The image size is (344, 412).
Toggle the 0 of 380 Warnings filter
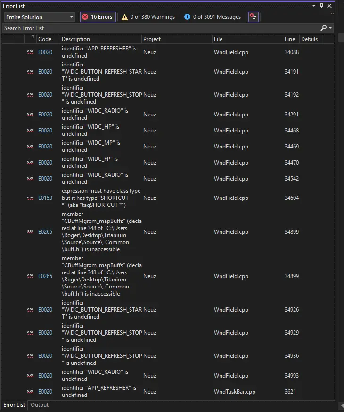148,17
